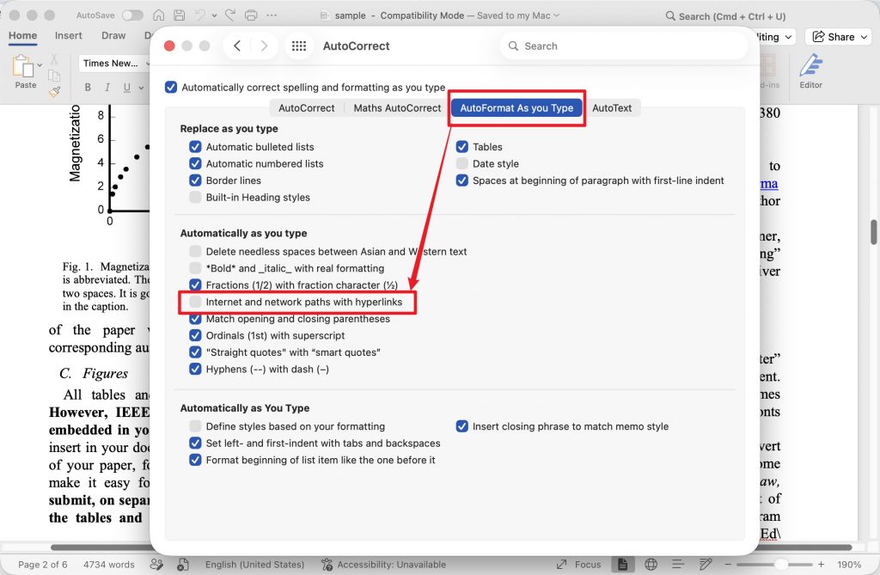
Task: Enable Built-in Heading styles checkbox
Action: (195, 197)
